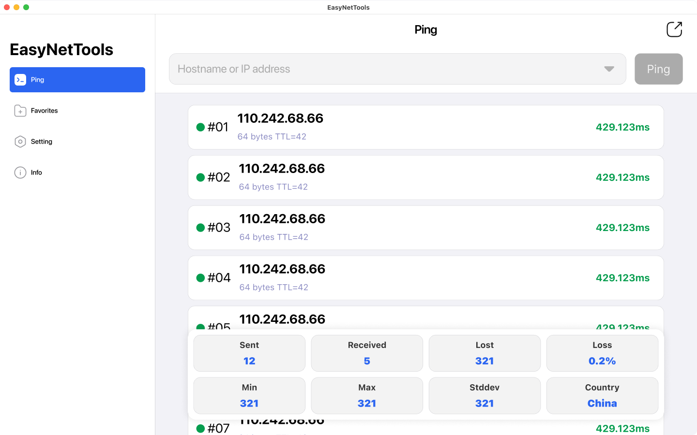697x435 pixels.
Task: Click 429.123ms latency in row #03
Action: [x=622, y=228]
